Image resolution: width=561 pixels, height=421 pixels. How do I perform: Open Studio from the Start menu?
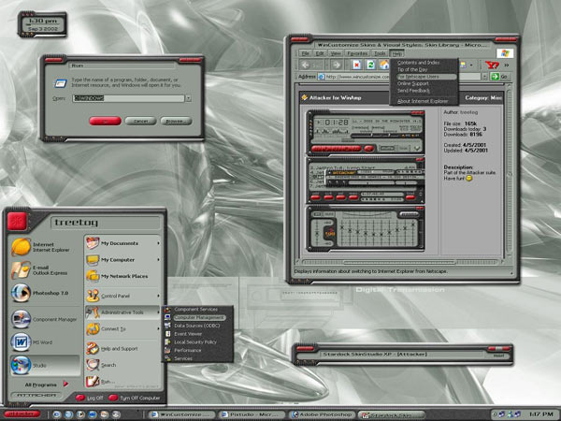pyautogui.click(x=44, y=365)
